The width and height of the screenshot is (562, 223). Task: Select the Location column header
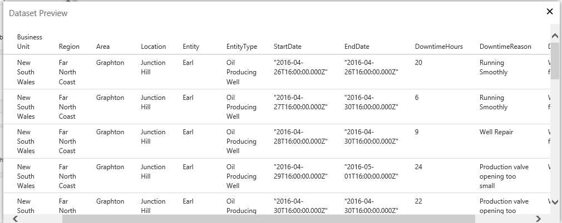tap(153, 47)
